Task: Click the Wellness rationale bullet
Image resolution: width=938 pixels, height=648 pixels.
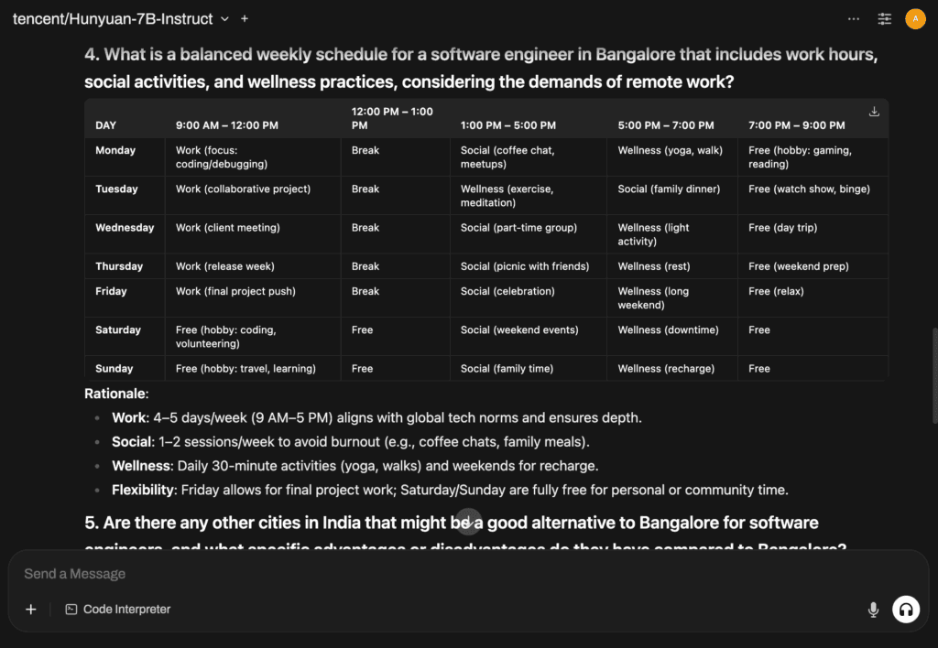Action: pyautogui.click(x=354, y=466)
